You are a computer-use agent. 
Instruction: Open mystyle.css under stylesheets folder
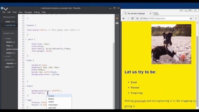[x=11, y=63]
